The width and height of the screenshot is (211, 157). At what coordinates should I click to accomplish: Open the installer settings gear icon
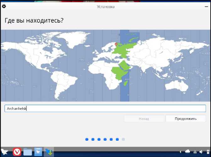point(4,6)
